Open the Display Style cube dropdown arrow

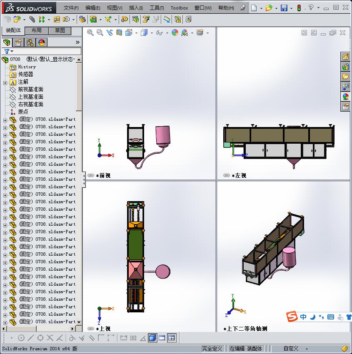coord(152,33)
